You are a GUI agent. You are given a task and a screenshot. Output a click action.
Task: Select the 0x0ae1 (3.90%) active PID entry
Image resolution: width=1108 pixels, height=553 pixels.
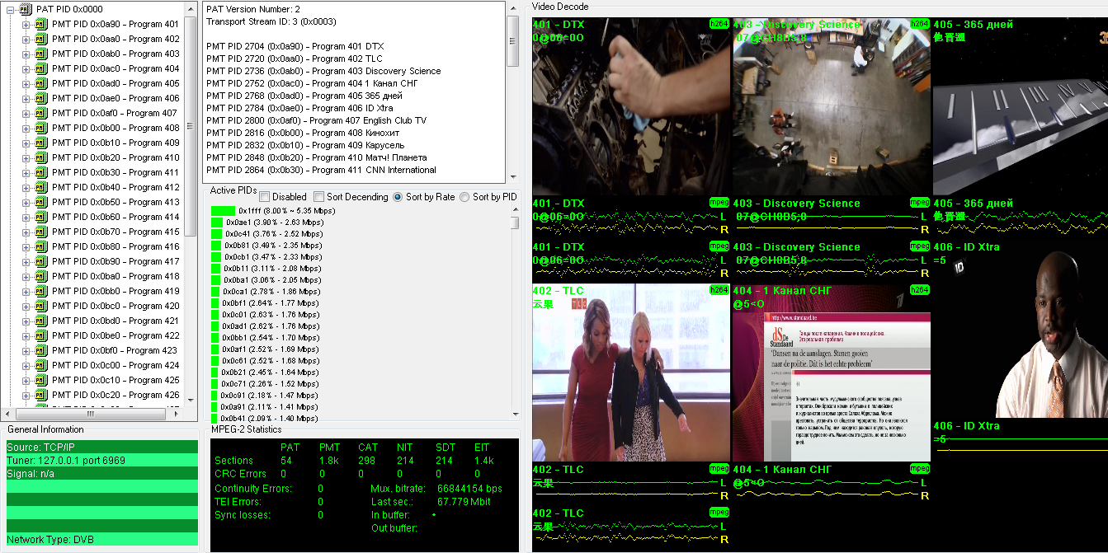(x=276, y=223)
